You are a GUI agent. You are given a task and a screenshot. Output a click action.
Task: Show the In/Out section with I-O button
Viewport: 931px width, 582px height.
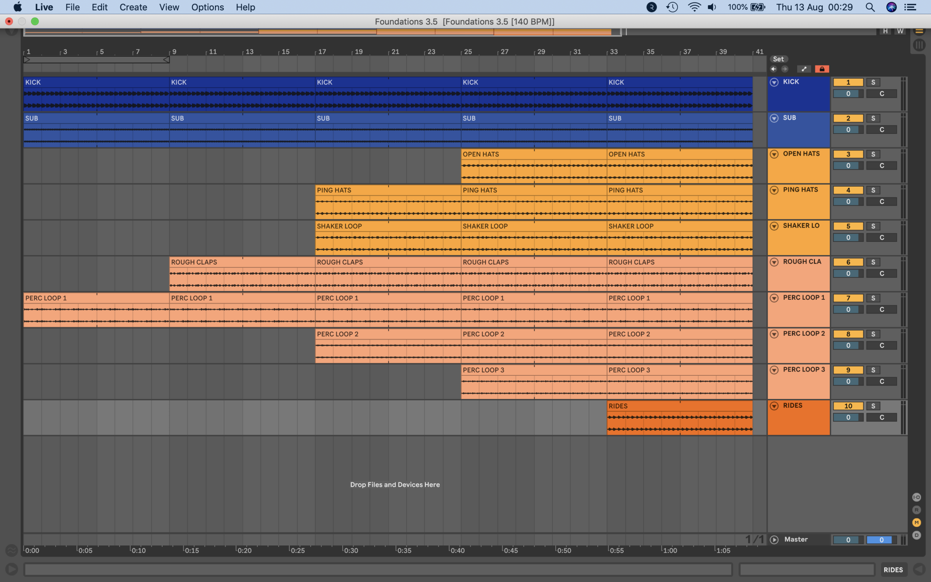pyautogui.click(x=916, y=497)
